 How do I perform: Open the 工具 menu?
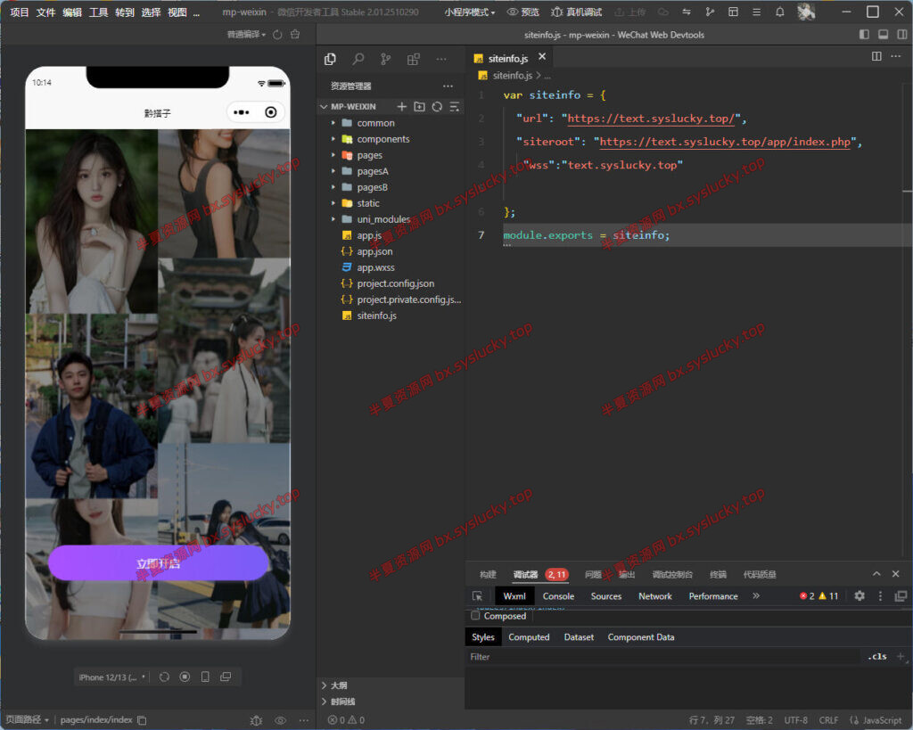(98, 12)
